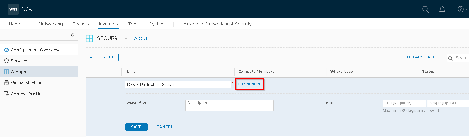This screenshot has width=469, height=137.
Task: Click the Context Profiles icon in sidebar
Action: (6, 94)
